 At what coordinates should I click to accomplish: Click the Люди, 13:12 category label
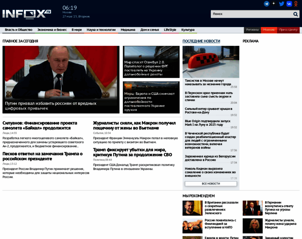coord(10,164)
